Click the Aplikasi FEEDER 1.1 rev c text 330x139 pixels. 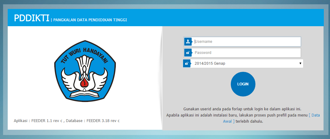click(x=37, y=121)
